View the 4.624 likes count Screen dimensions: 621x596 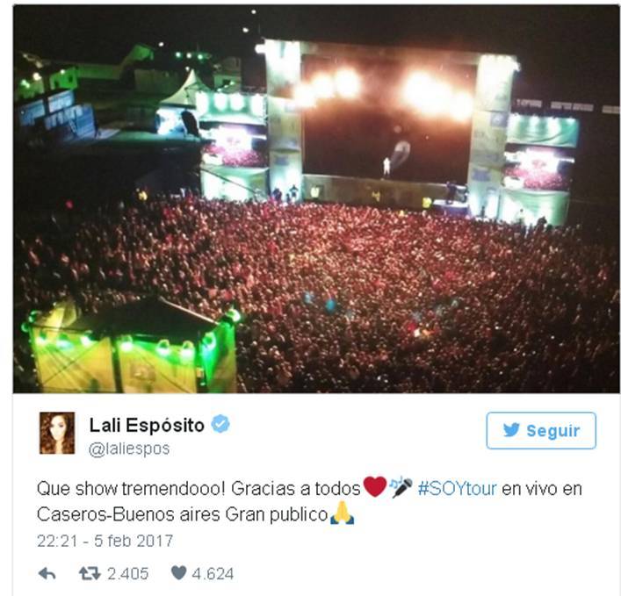(213, 573)
